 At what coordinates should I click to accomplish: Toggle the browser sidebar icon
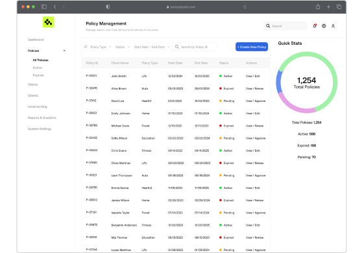tap(44, 6)
